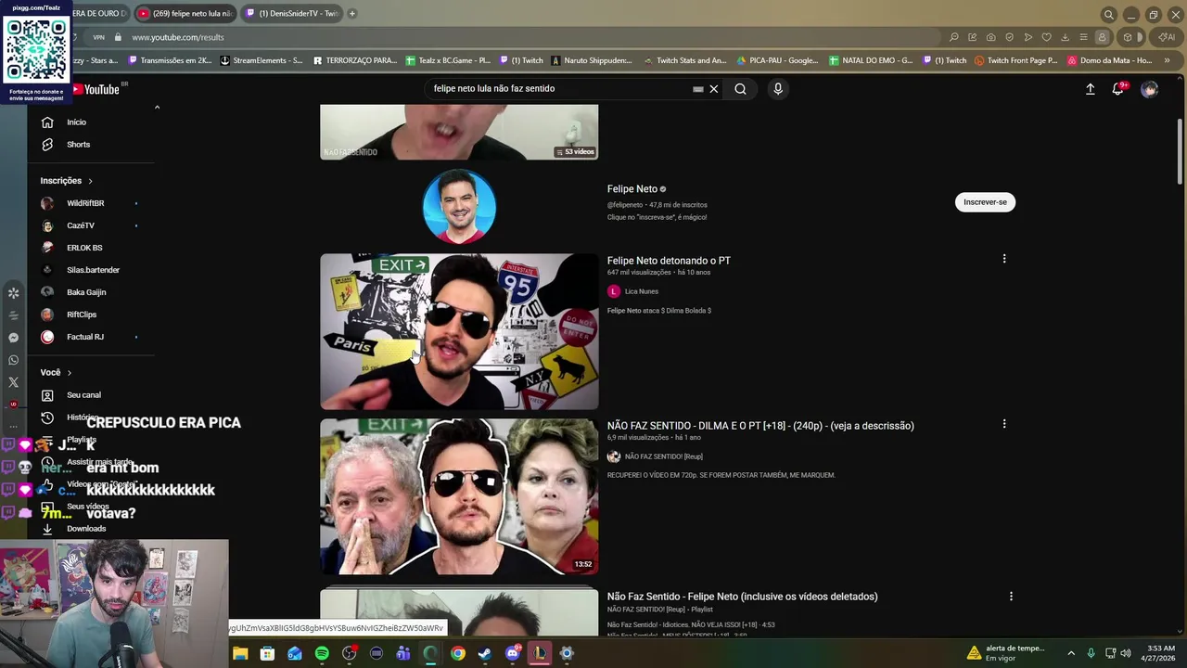Open more options for the Não Faz Sentido playlist
This screenshot has height=668, width=1187.
[x=1011, y=597]
